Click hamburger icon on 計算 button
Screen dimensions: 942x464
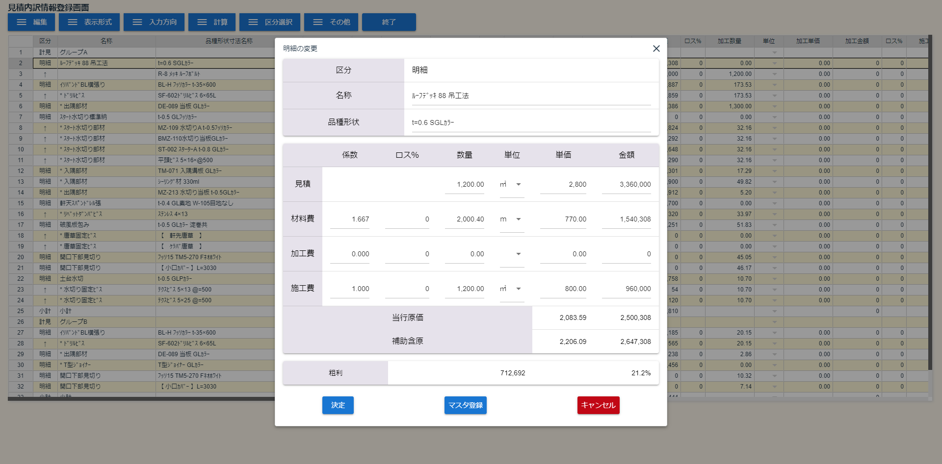click(202, 22)
